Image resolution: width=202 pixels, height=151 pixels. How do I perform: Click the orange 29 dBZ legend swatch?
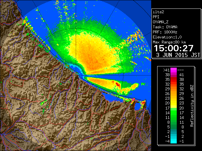tap(174, 89)
